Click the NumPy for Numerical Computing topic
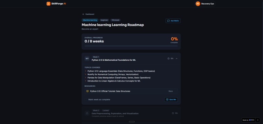The image size is (263, 124). point(113,74)
